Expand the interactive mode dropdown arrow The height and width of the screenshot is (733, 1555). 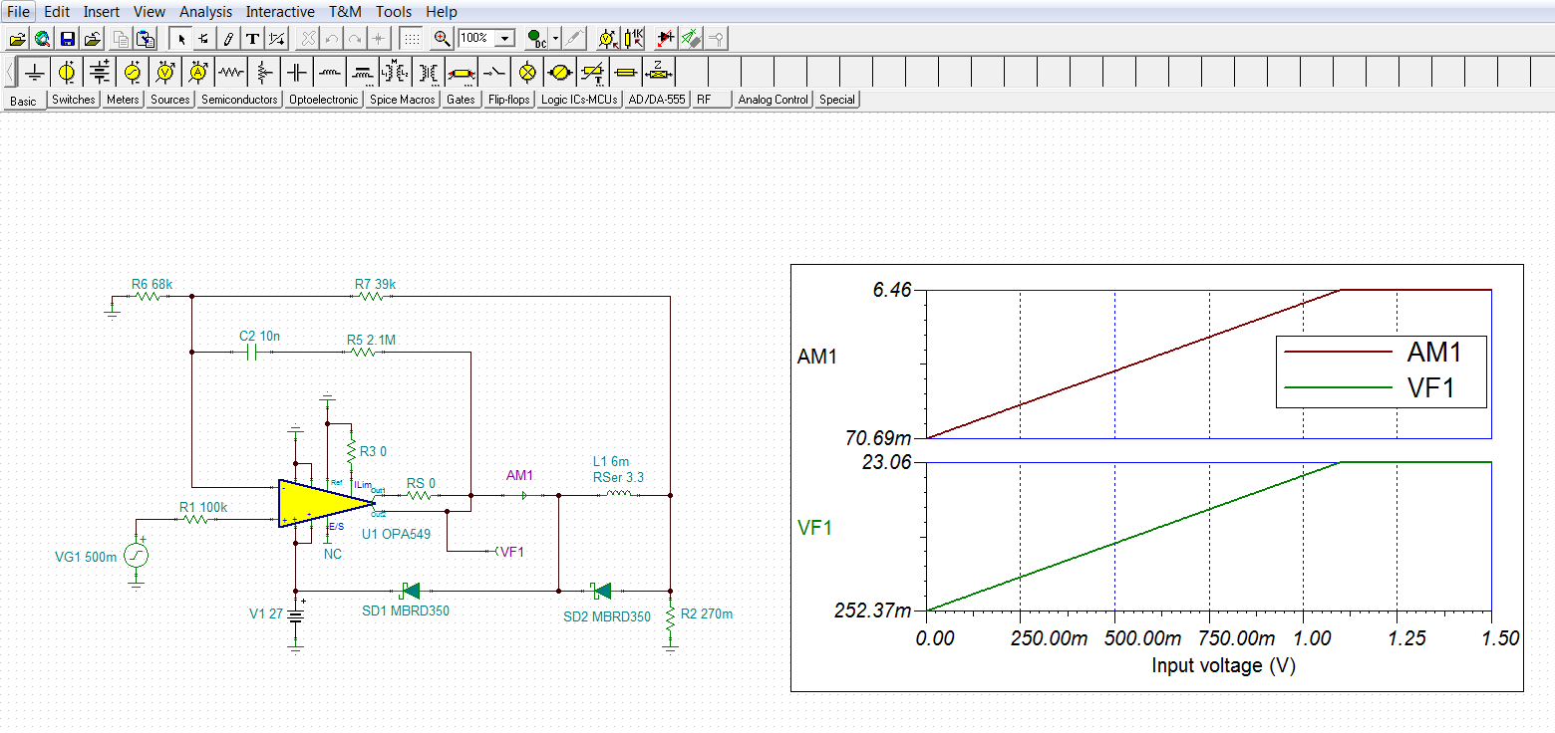553,38
